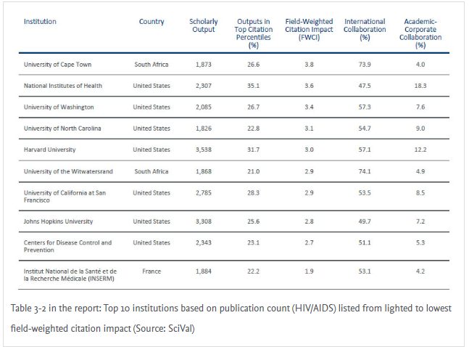Click scholarly output value 2,343
Viewport: 469px width, 347px height.
point(204,242)
